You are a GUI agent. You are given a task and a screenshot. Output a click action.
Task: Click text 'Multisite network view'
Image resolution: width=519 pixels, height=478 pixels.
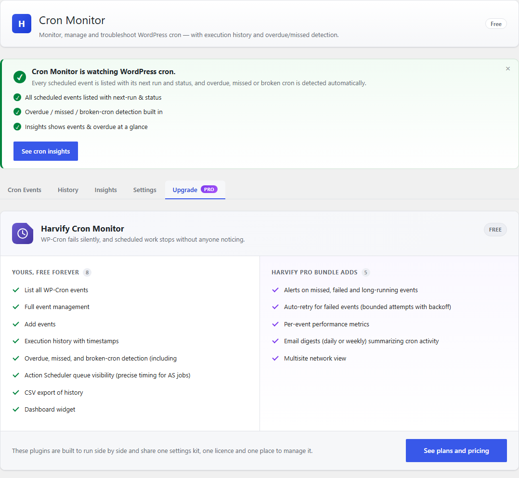pyautogui.click(x=315, y=358)
